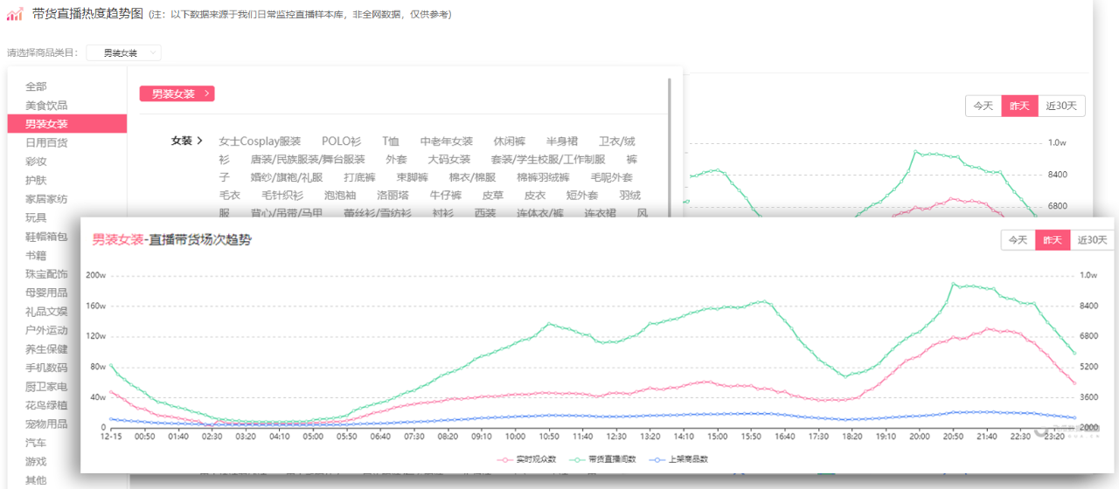Choose T恤 subcategory
Viewport: 1119px width, 489px height.
point(390,141)
